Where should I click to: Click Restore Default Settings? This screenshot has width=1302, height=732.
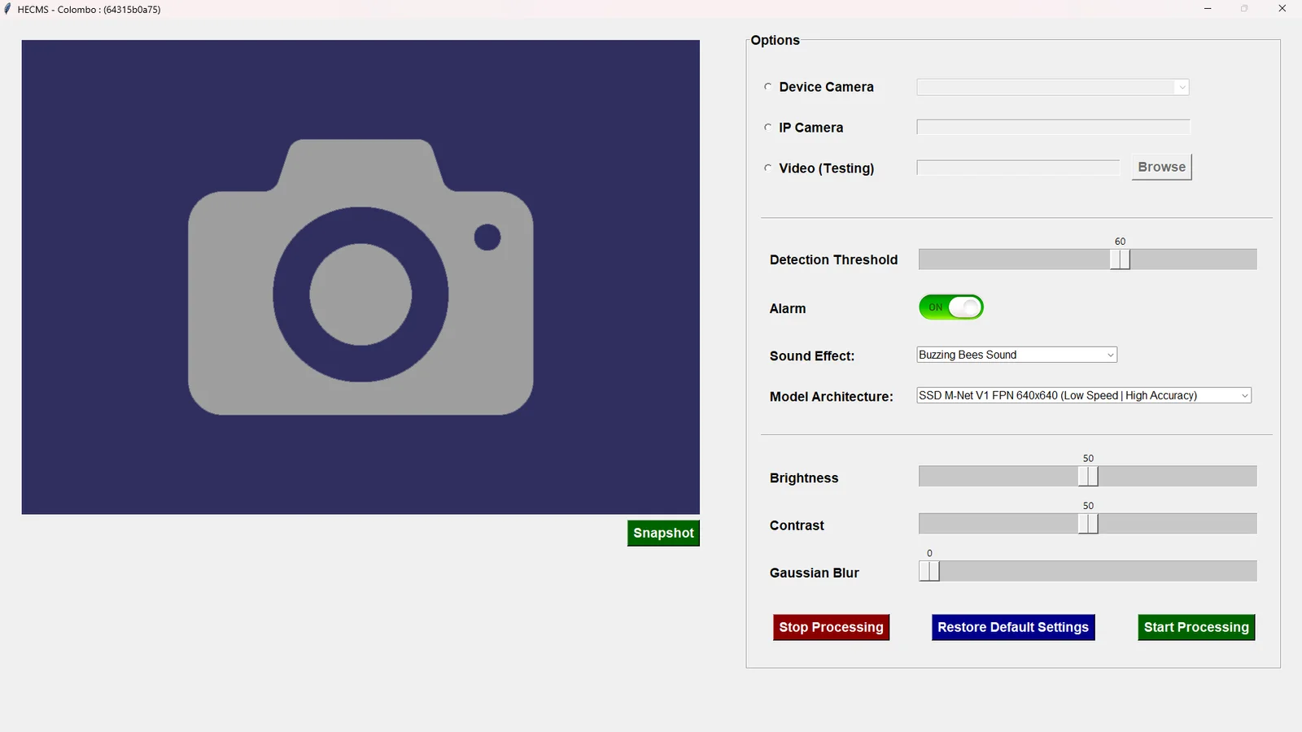pyautogui.click(x=1012, y=627)
